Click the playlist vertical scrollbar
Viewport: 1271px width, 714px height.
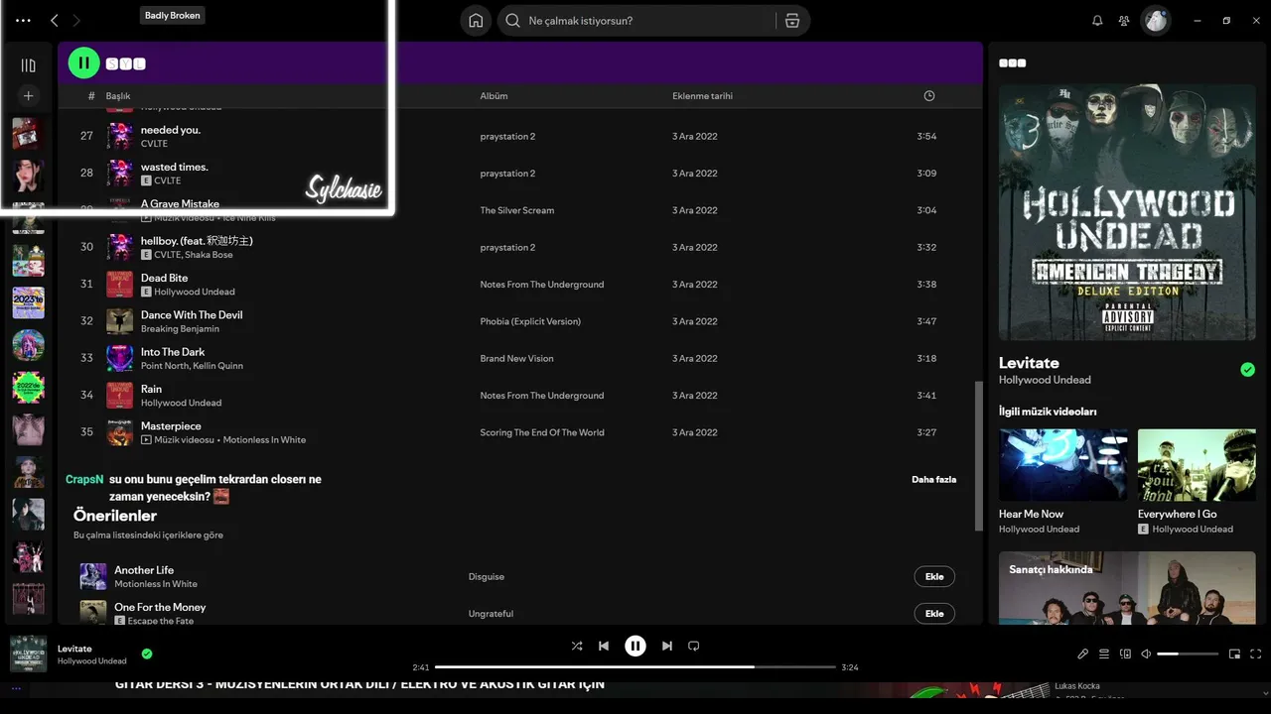pos(978,456)
